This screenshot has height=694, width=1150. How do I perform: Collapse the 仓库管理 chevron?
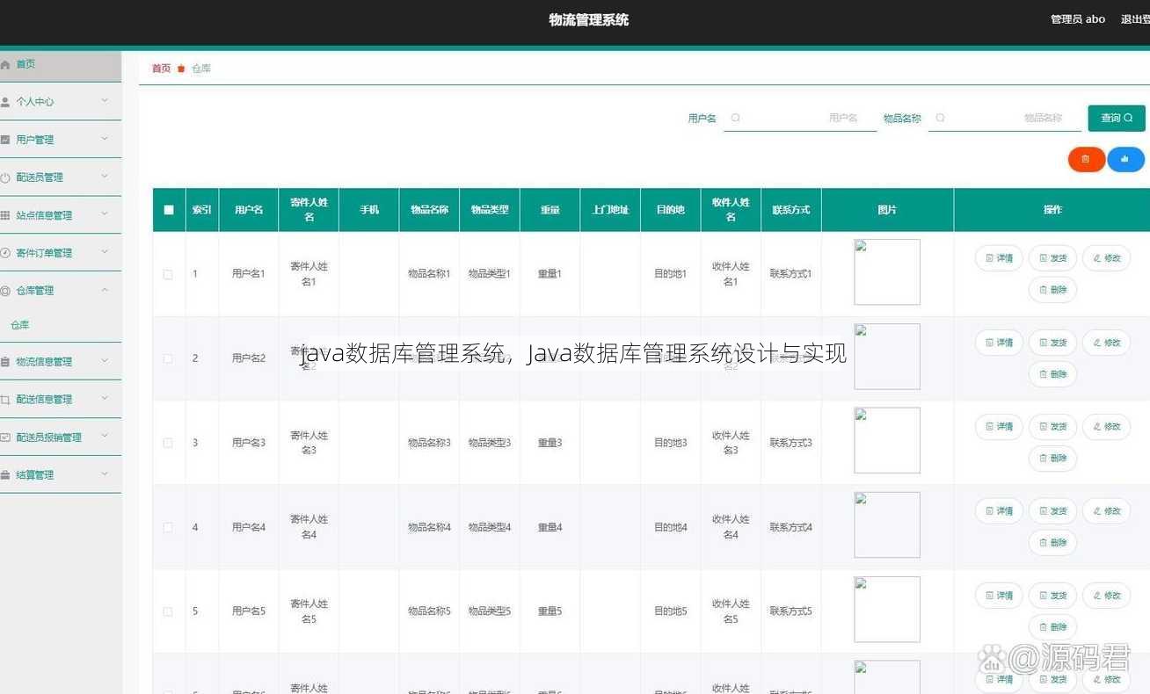pos(105,290)
